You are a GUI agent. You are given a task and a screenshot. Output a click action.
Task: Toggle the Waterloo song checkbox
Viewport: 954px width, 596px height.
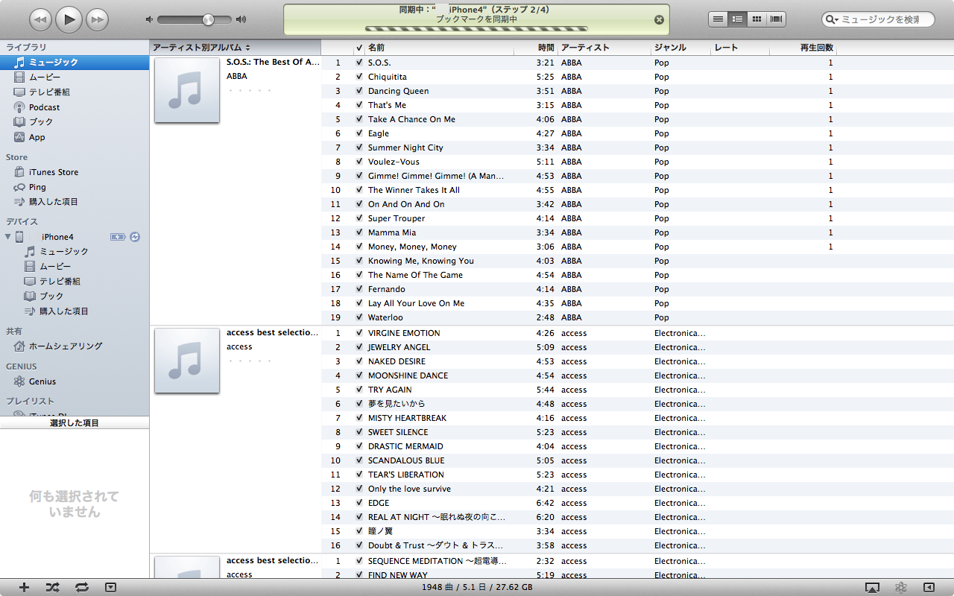(x=359, y=317)
